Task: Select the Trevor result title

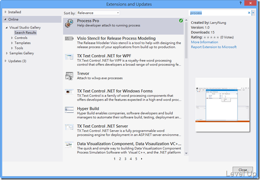Action: (x=83, y=73)
